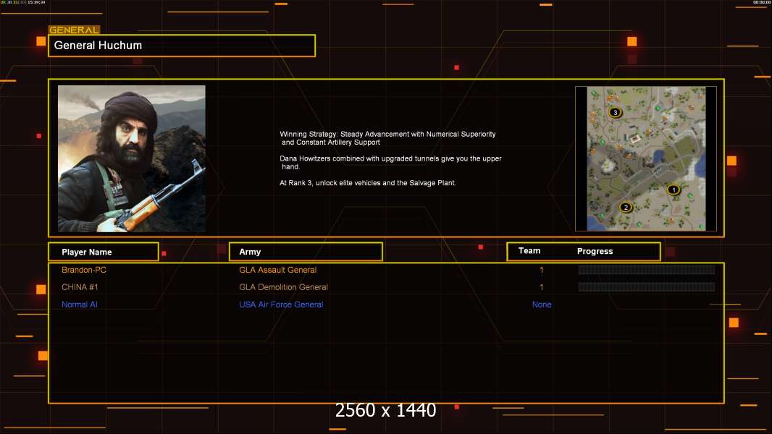The image size is (772, 434).
Task: Click the General Huchum name field
Action: [182, 46]
